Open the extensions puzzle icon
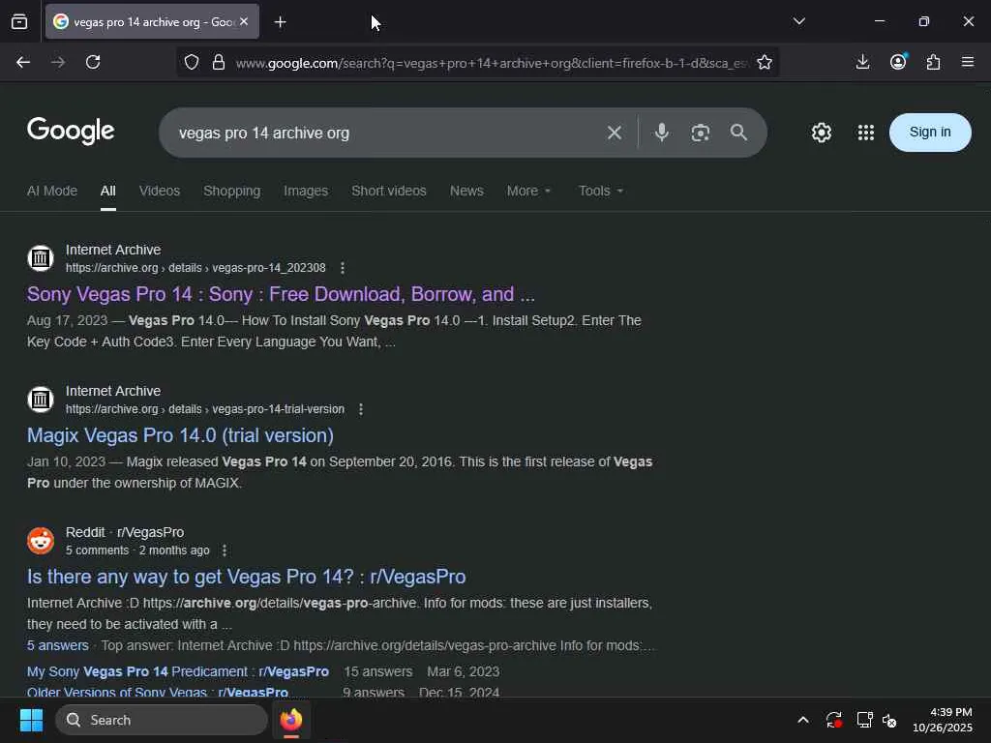 (x=933, y=62)
